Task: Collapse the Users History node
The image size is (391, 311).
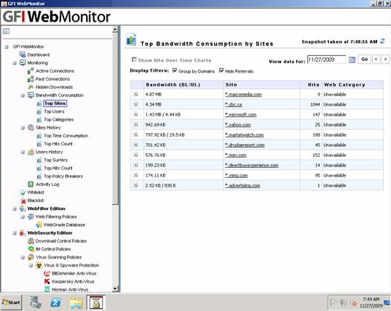Action: coord(23,152)
